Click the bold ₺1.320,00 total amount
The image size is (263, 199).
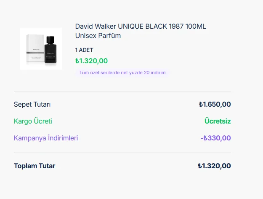(214, 166)
